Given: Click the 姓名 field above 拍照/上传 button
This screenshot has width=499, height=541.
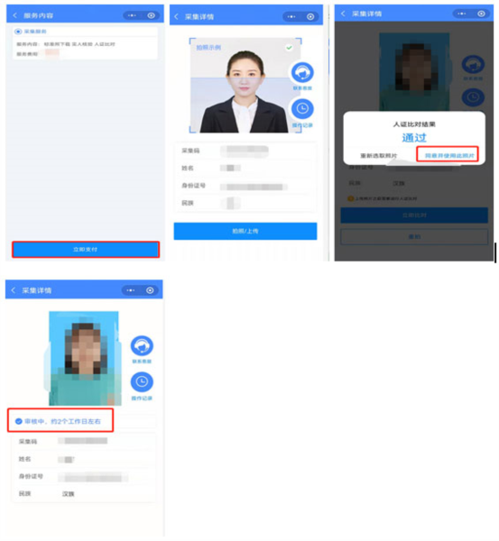Looking at the screenshot, I should click(245, 168).
